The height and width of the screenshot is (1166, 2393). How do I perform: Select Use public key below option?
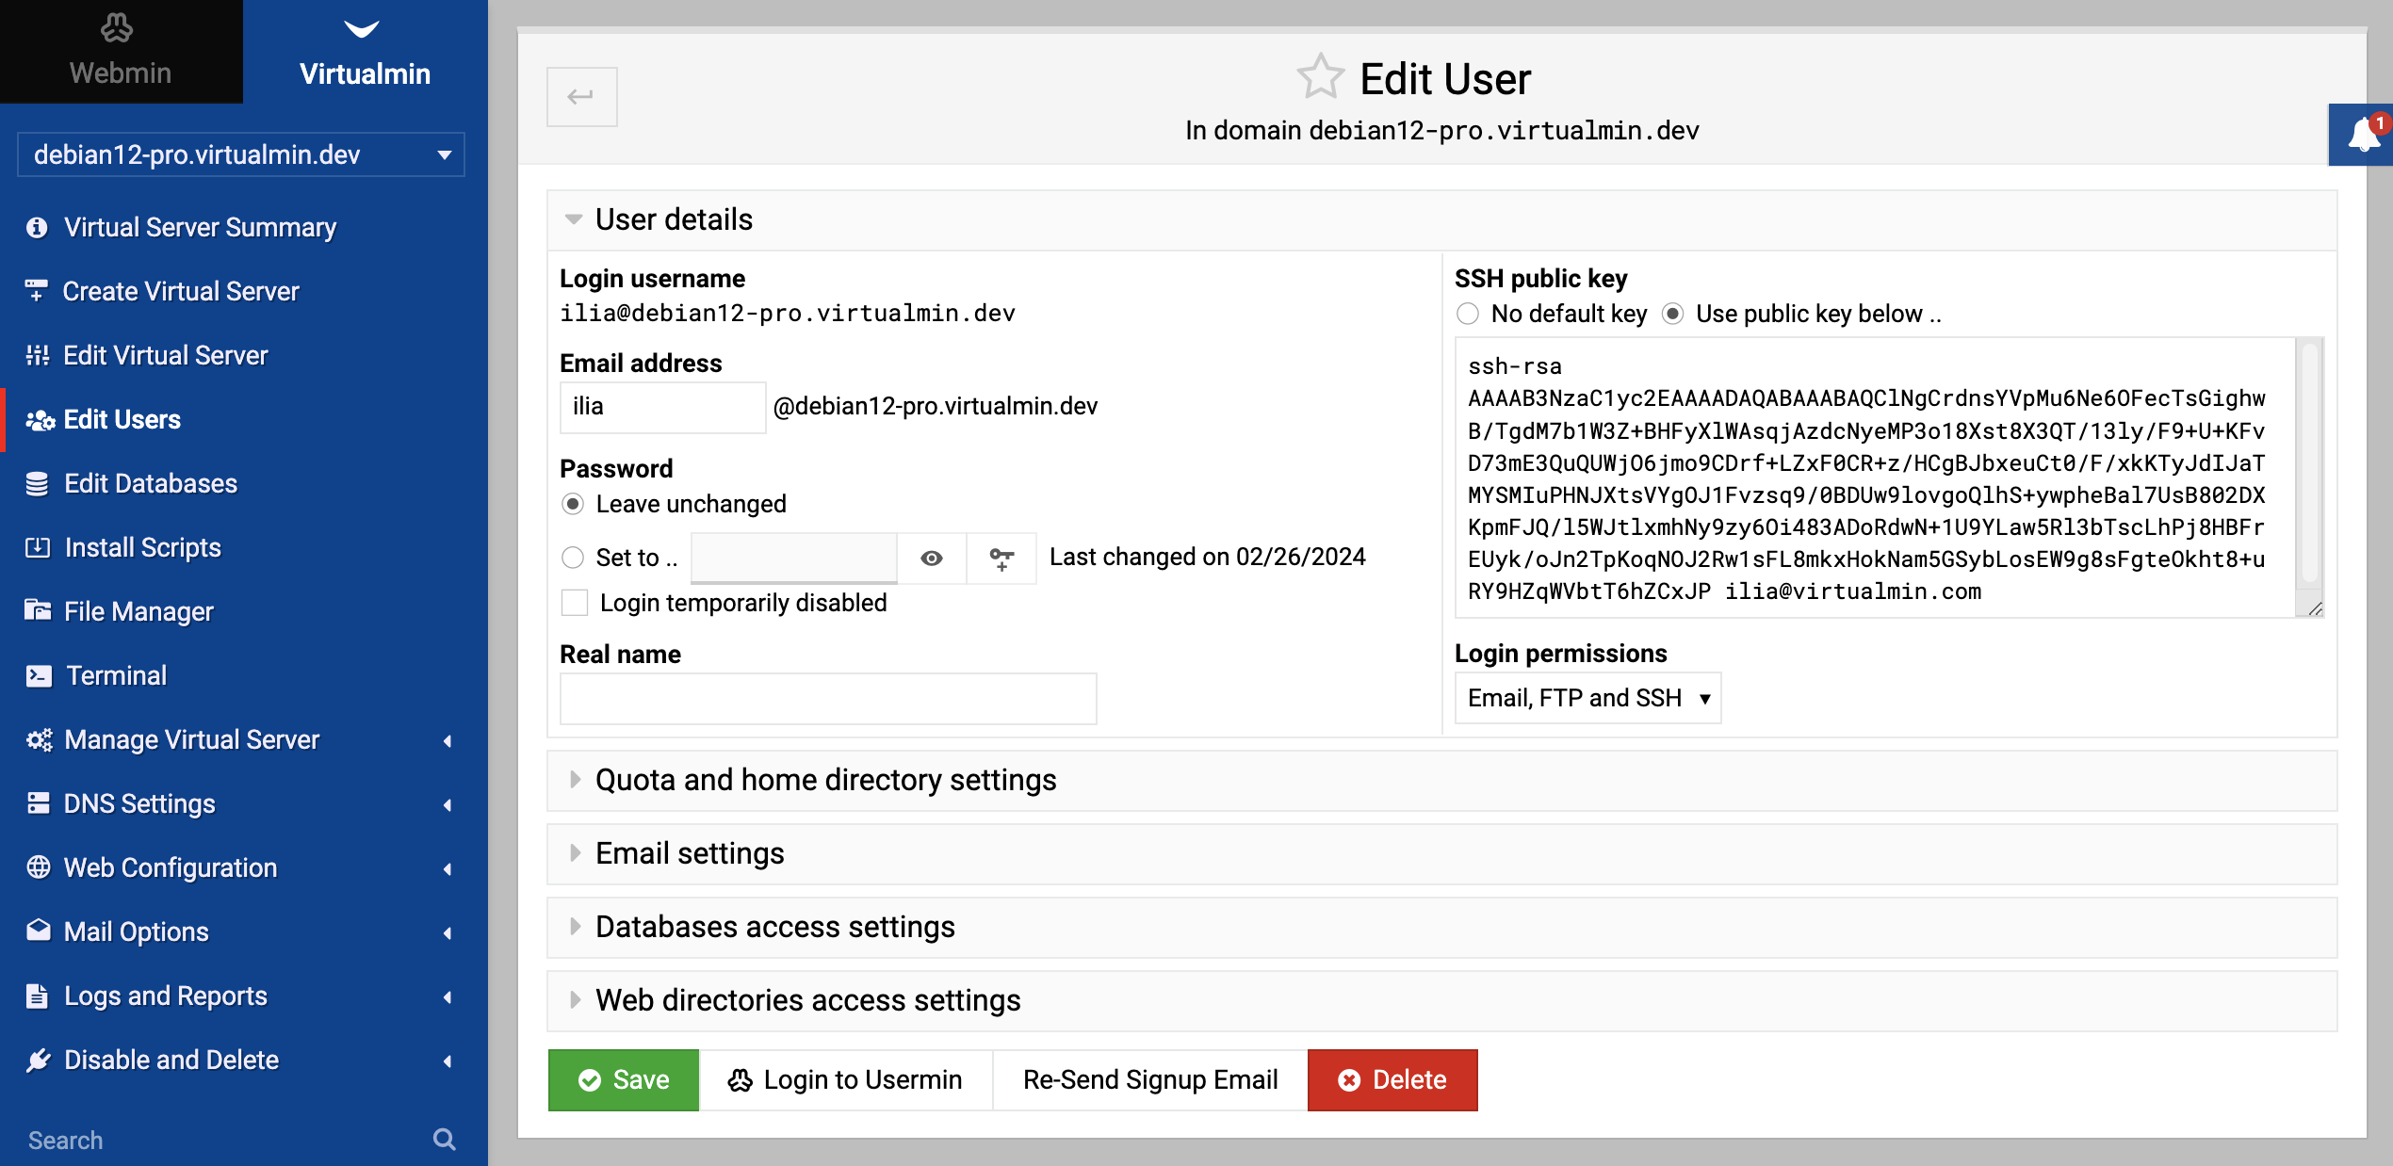pyautogui.click(x=1673, y=314)
